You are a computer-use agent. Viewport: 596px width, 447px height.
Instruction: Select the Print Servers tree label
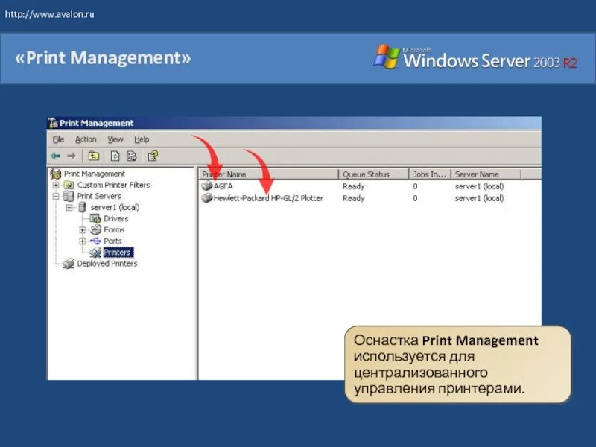[x=99, y=196]
